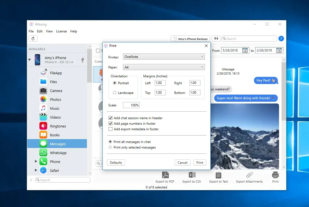Choose Print only selected messages
This screenshot has height=207, width=309.
(110, 147)
